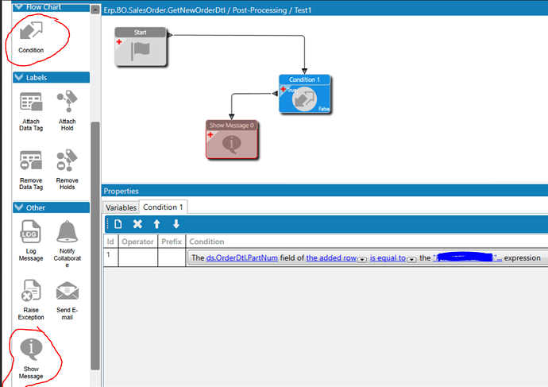Move condition row up
548x387 pixels.
click(x=157, y=224)
